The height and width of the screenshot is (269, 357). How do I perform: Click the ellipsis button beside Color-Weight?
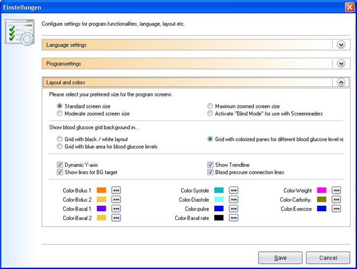tap(336, 191)
